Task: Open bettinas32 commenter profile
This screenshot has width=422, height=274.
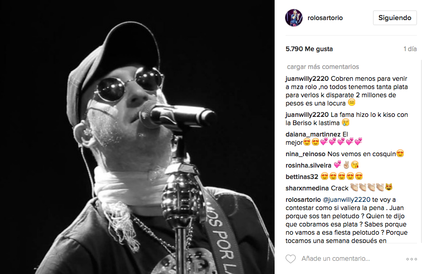Action: 302,177
